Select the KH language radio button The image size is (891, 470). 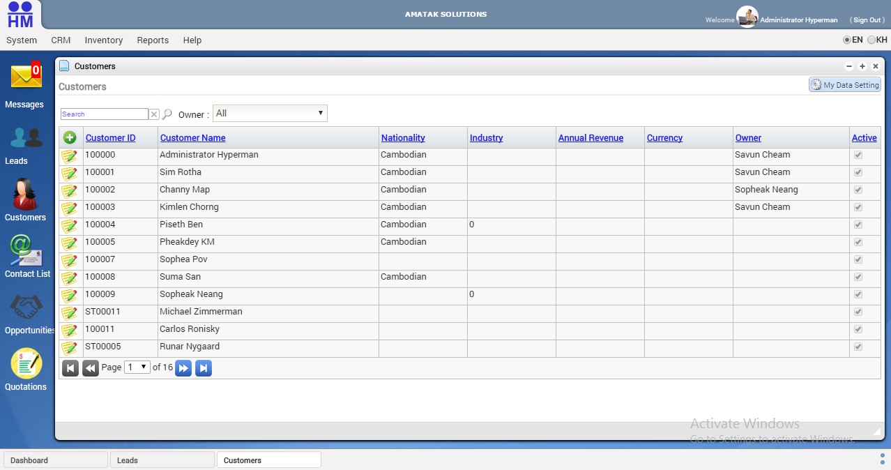(x=871, y=40)
